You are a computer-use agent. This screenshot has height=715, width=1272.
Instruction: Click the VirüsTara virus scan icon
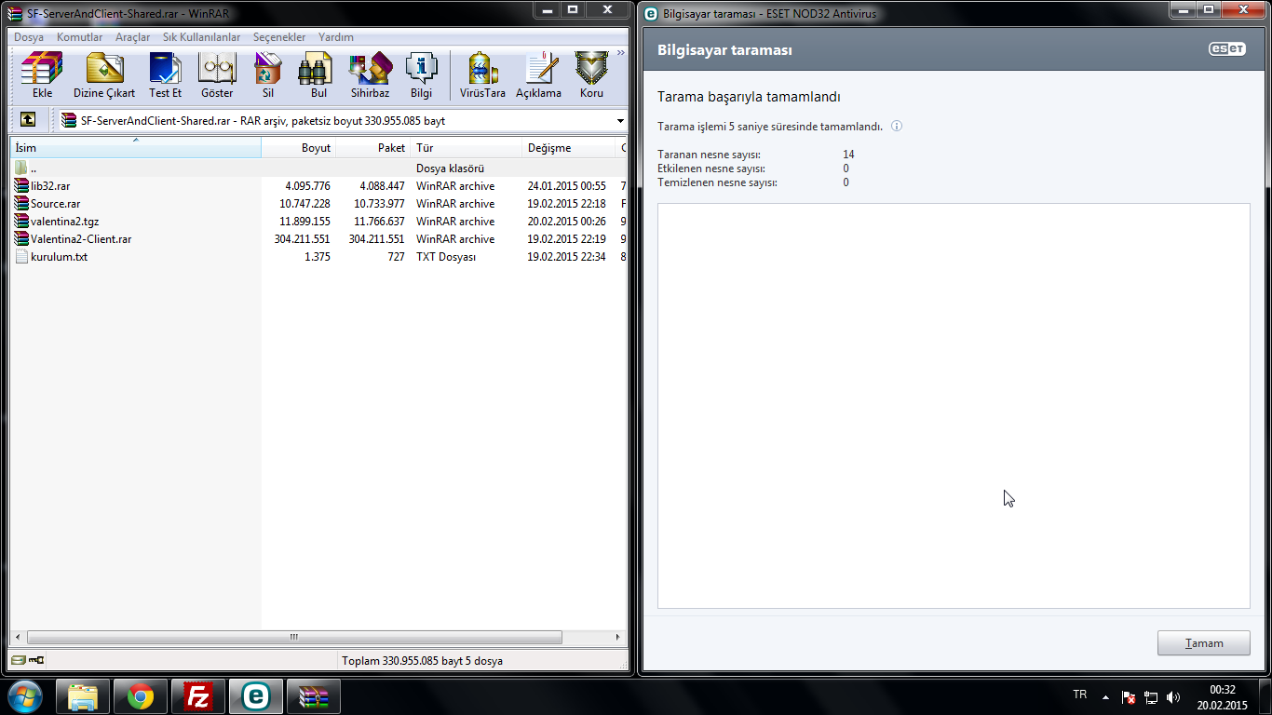click(x=482, y=75)
